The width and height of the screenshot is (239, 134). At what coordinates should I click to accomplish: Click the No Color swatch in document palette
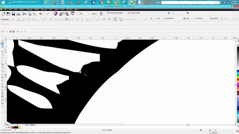coord(11,127)
